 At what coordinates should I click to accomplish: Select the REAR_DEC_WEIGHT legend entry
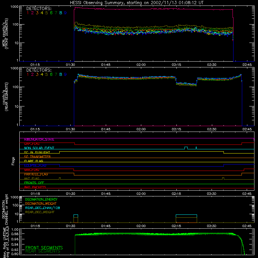click(40, 212)
